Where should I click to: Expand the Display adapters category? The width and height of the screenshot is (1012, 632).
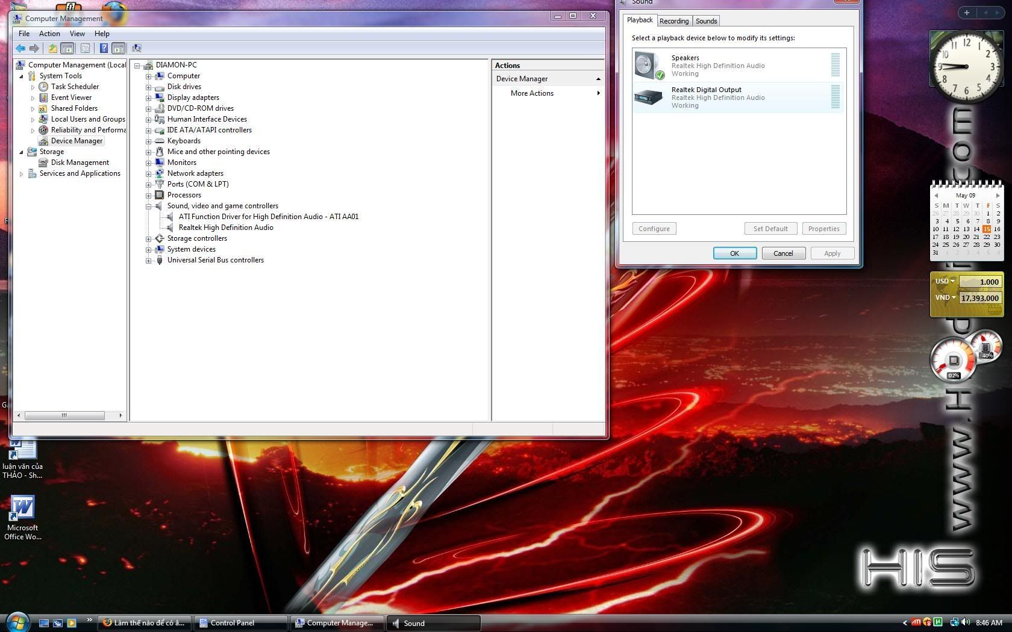pos(148,98)
